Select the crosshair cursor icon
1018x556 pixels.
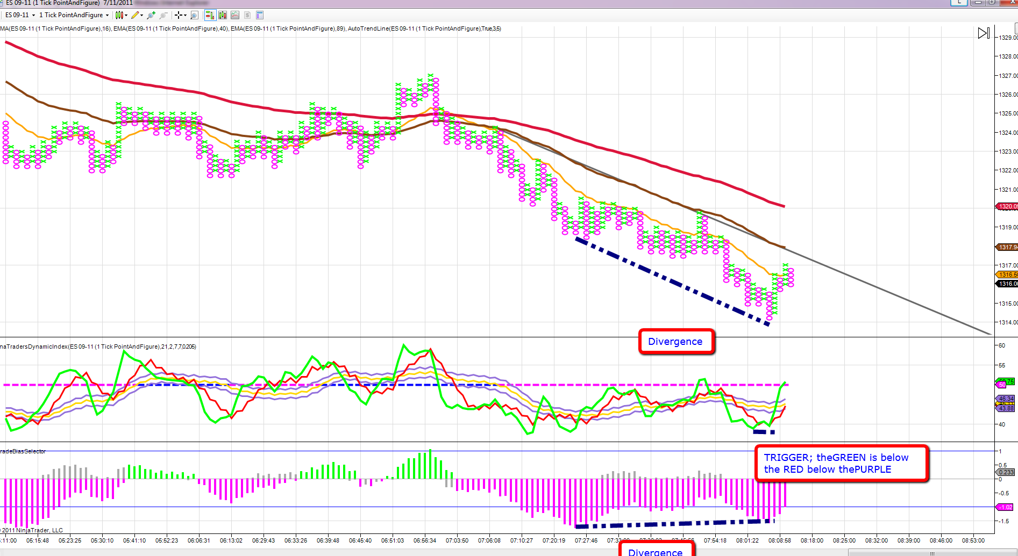(179, 15)
